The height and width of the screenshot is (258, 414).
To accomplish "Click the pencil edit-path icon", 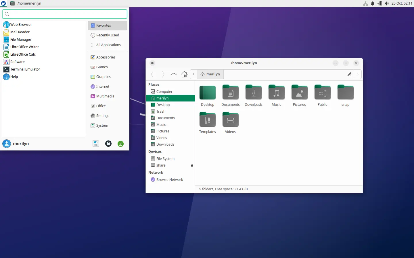I will tap(349, 74).
